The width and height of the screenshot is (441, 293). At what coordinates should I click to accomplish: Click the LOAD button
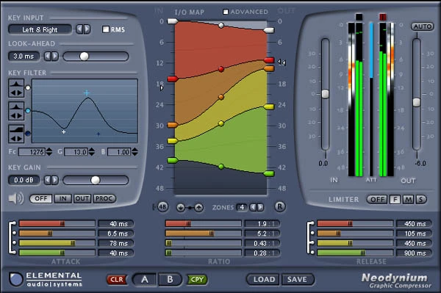click(264, 279)
